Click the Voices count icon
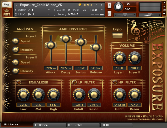Viewport: 167px width, 128px height. point(55,10)
